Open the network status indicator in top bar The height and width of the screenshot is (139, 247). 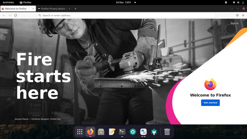(x=234, y=2)
